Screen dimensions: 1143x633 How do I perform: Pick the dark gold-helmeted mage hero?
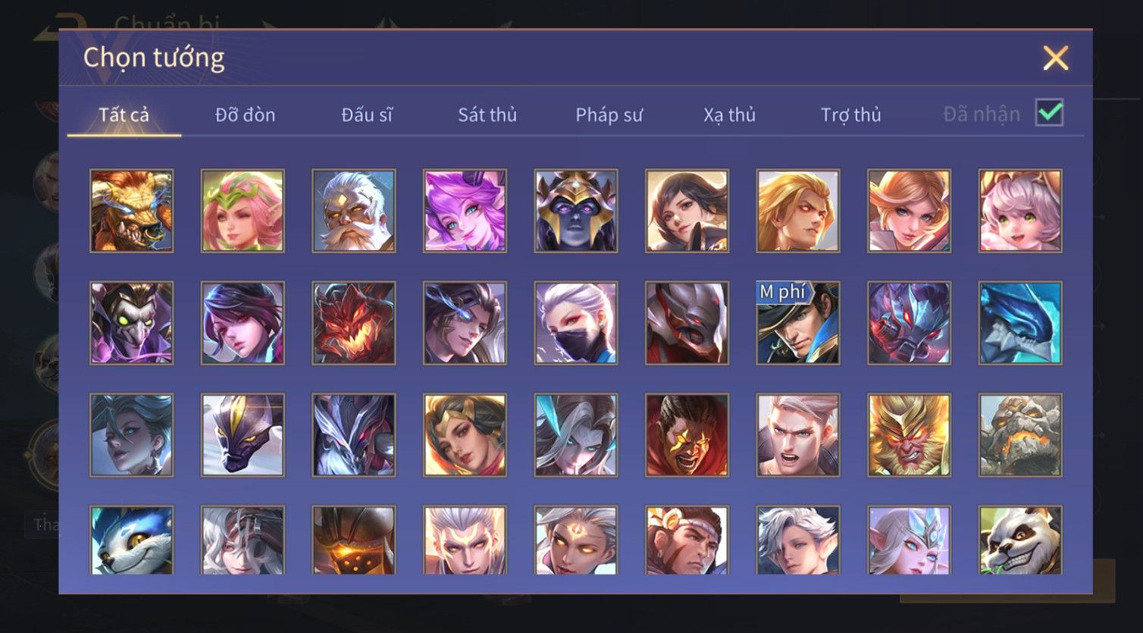tap(576, 211)
